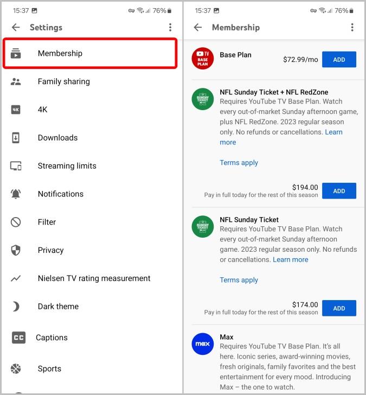This screenshot has width=366, height=395.
Task: Add the Base Plan for $72.99/mo
Action: click(339, 60)
